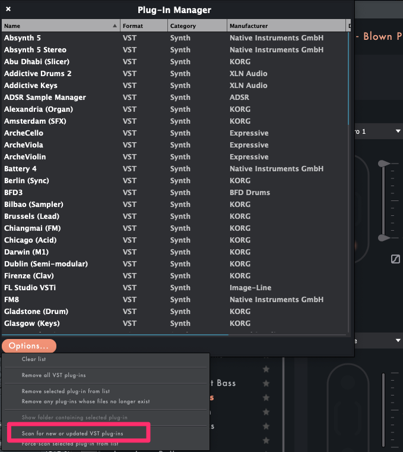Favorite the orange highlighted preset with its star
Image resolution: width=403 pixels, height=452 pixels.
pos(266,397)
